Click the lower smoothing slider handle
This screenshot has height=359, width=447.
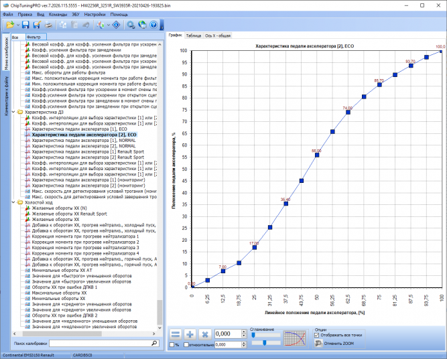pos(265,343)
